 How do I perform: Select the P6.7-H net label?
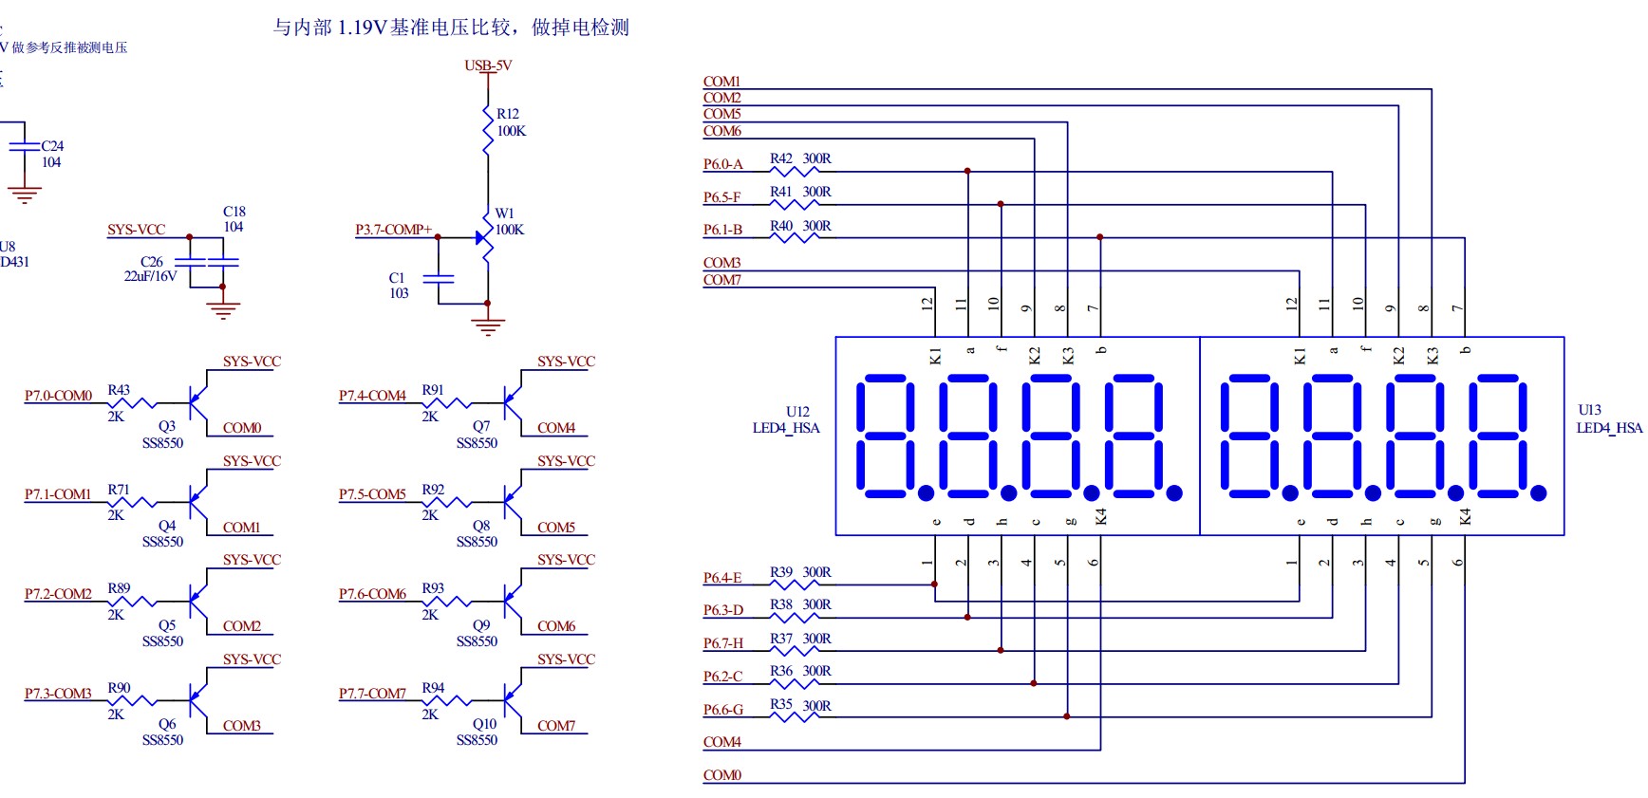(723, 643)
